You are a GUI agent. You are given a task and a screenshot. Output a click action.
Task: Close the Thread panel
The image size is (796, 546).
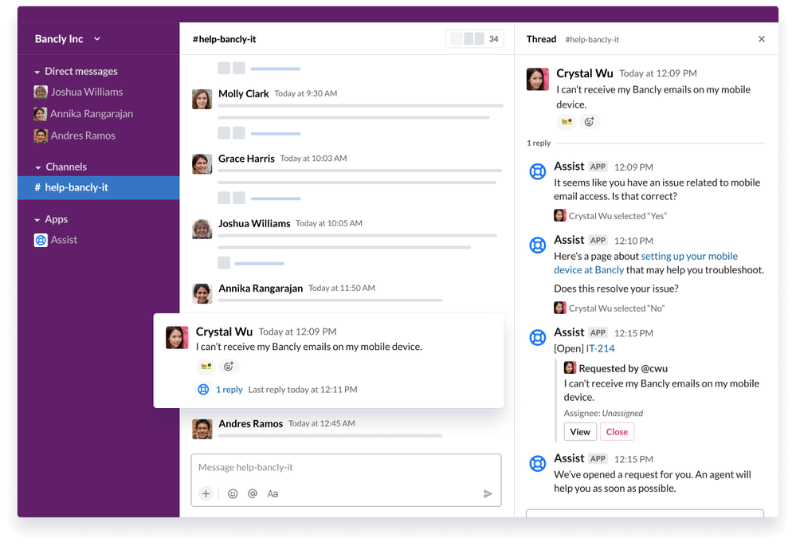(x=762, y=39)
